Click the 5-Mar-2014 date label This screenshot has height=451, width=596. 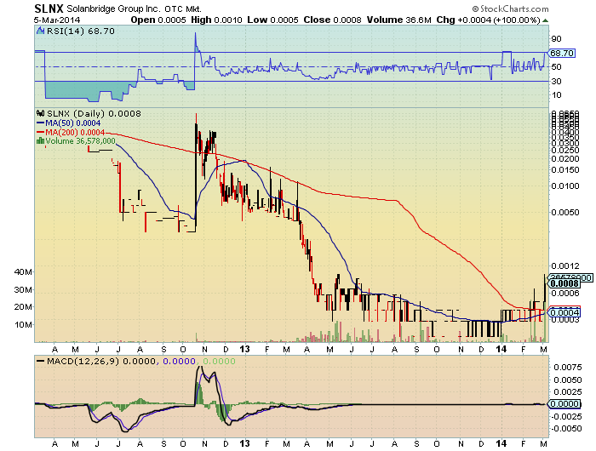coord(57,20)
